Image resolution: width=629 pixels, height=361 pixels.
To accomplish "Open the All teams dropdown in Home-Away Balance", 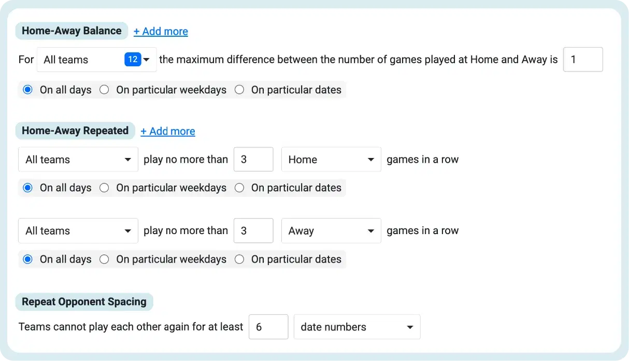I will click(97, 60).
